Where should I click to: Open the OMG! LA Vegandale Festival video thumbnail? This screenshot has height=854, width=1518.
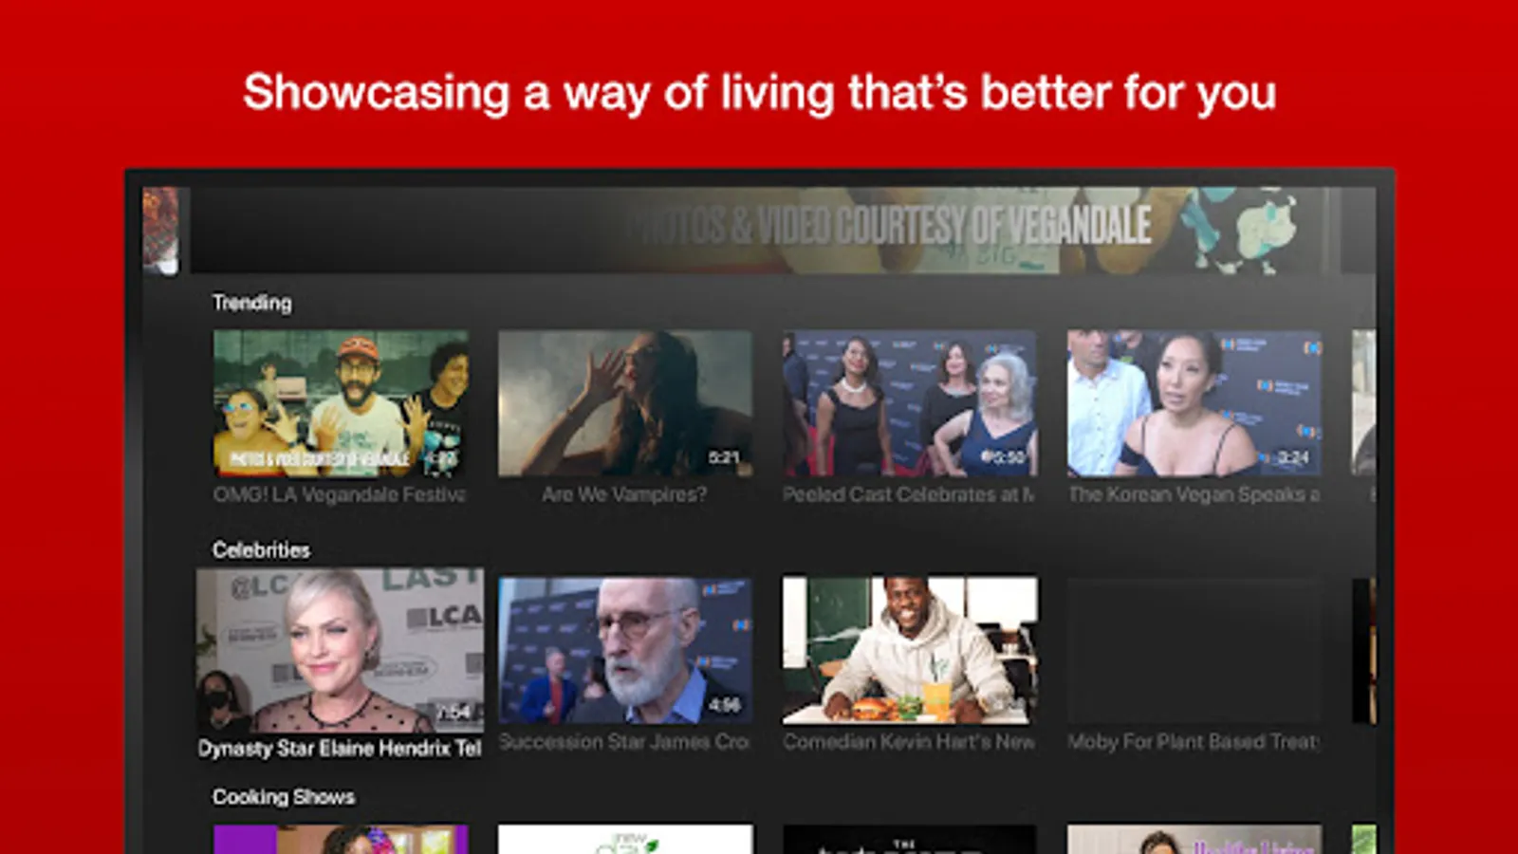pyautogui.click(x=341, y=403)
